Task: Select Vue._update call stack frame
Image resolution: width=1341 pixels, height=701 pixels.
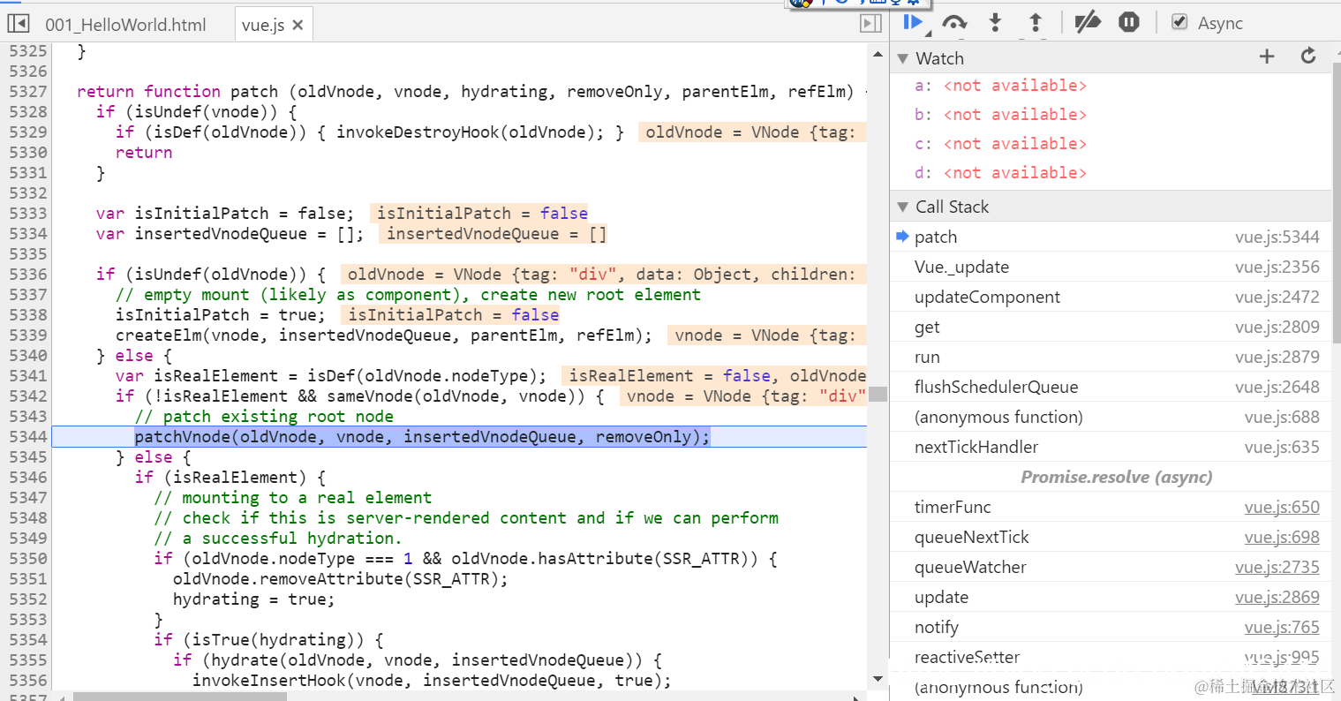Action: coord(1110,267)
